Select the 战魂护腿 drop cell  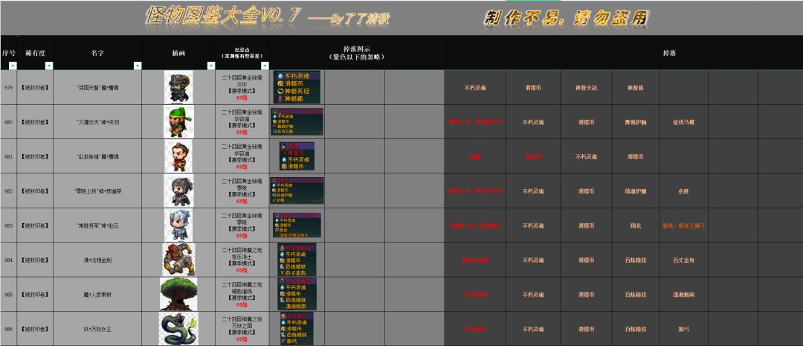point(636,190)
